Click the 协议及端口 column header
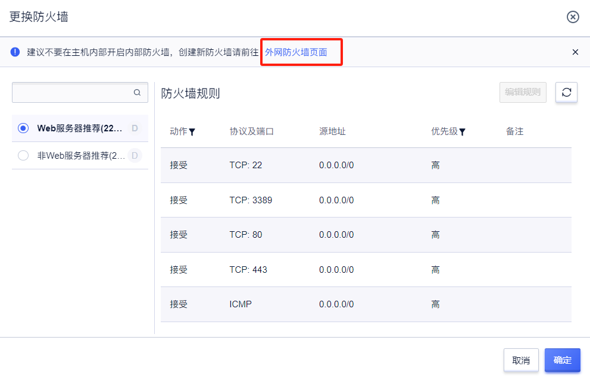 [x=251, y=131]
